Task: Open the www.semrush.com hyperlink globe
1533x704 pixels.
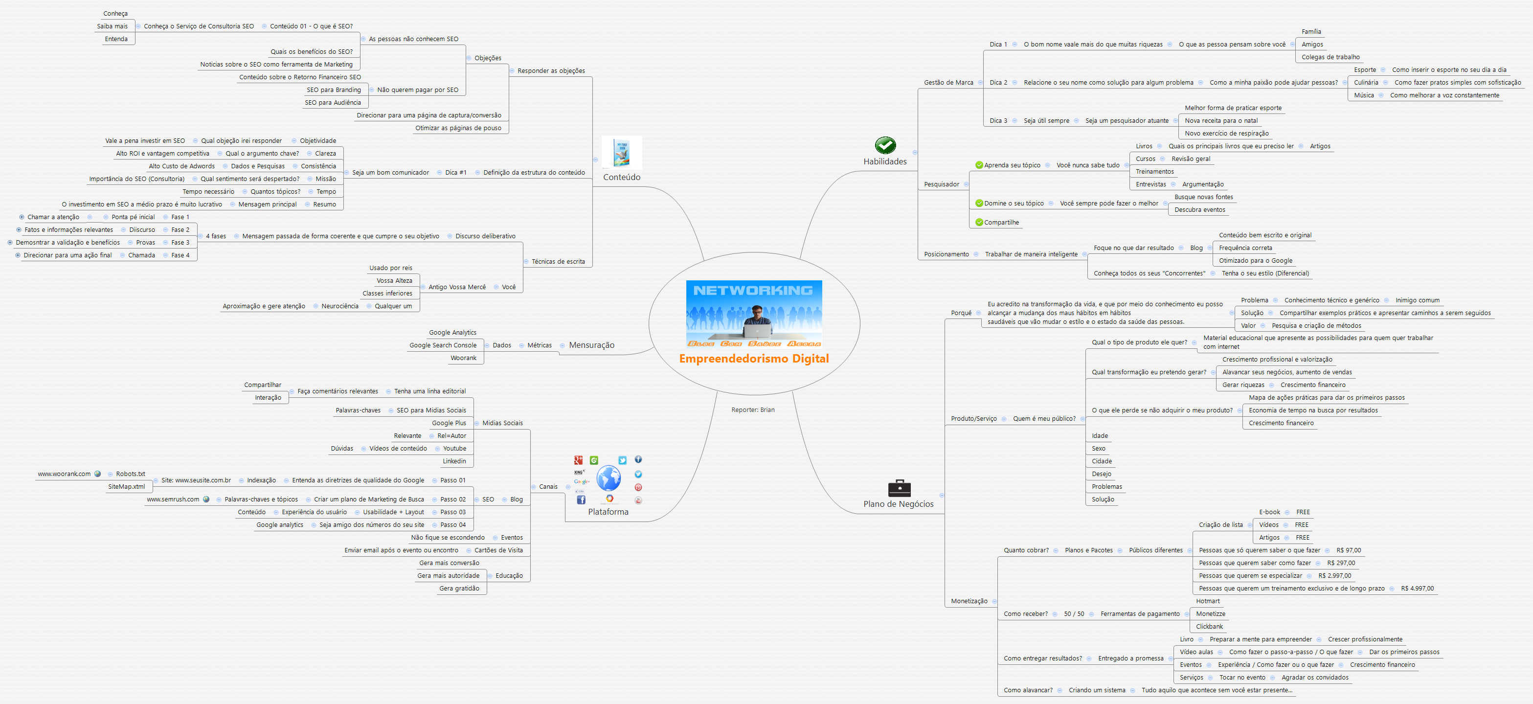Action: pyautogui.click(x=206, y=500)
